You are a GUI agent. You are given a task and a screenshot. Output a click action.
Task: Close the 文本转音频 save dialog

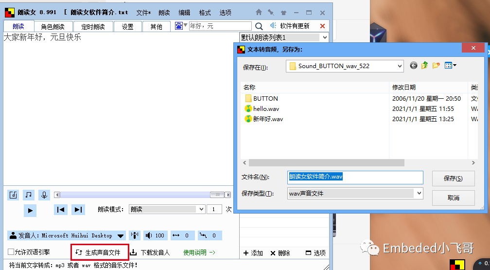click(473, 48)
